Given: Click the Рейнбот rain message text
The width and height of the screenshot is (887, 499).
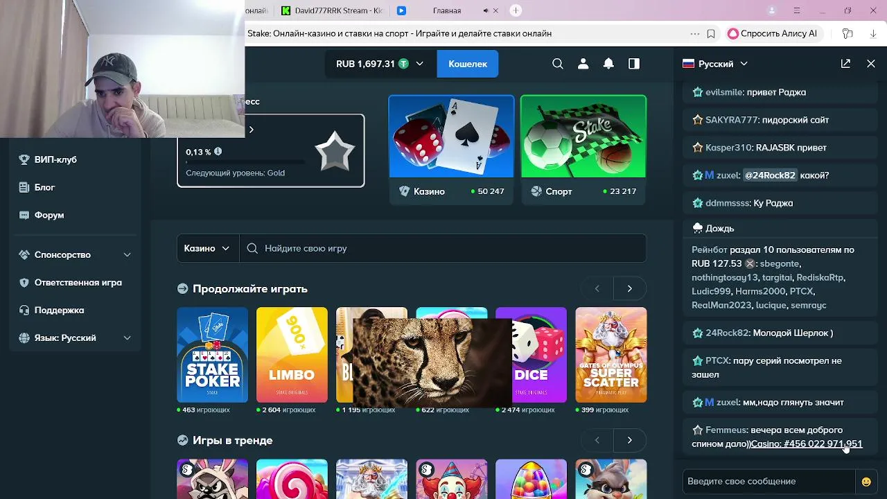Looking at the screenshot, I should (x=773, y=277).
